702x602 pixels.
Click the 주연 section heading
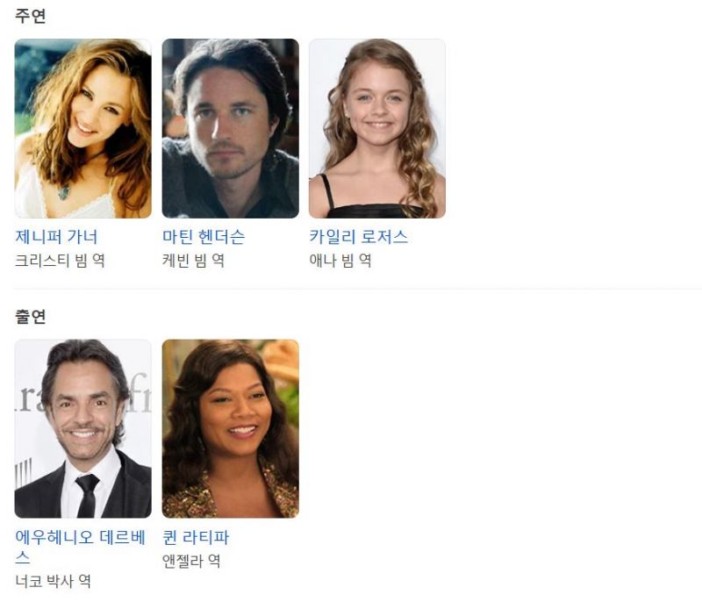(31, 16)
